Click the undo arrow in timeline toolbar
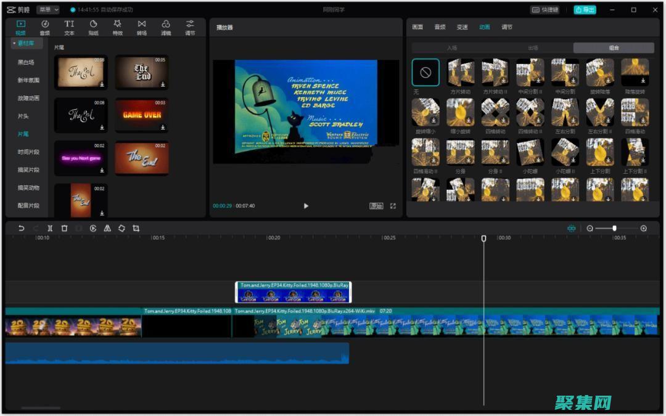 22,228
